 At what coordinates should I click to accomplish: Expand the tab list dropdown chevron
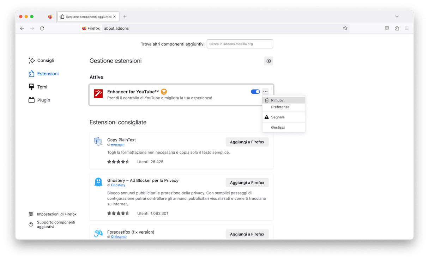pyautogui.click(x=397, y=17)
